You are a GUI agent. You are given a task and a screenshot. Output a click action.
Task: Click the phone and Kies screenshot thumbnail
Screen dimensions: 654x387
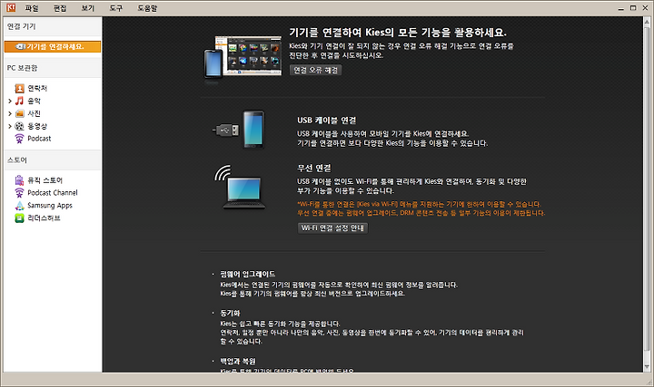click(243, 57)
